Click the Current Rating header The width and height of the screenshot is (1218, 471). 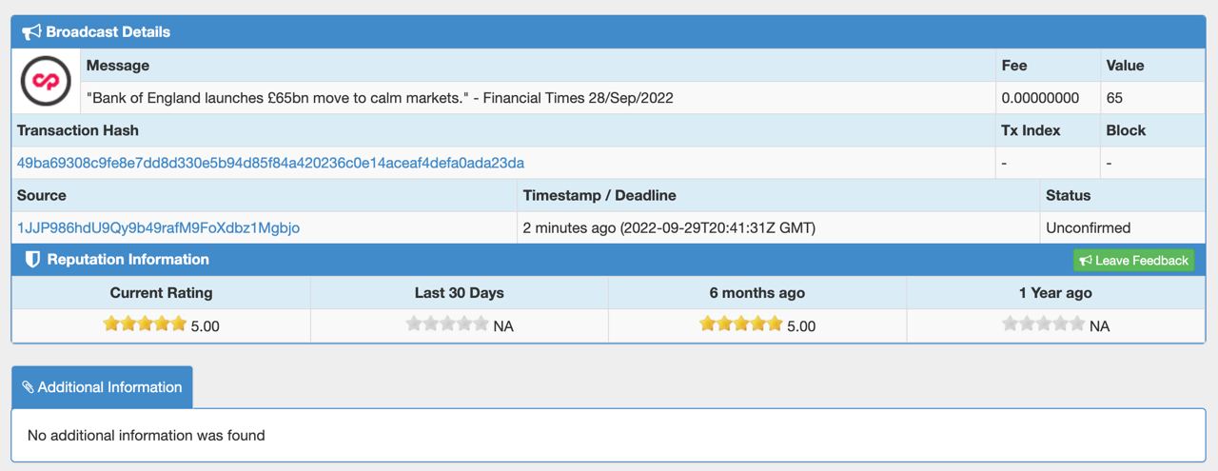pyautogui.click(x=162, y=293)
